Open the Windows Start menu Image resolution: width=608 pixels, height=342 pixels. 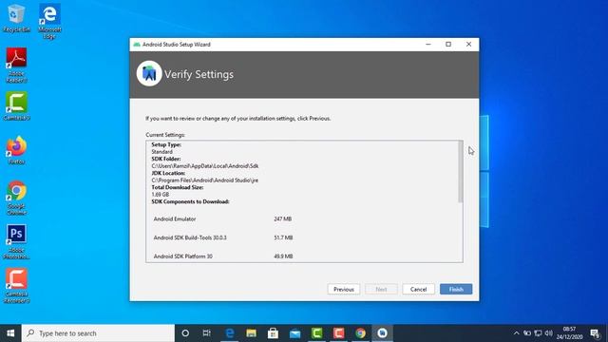pyautogui.click(x=10, y=333)
